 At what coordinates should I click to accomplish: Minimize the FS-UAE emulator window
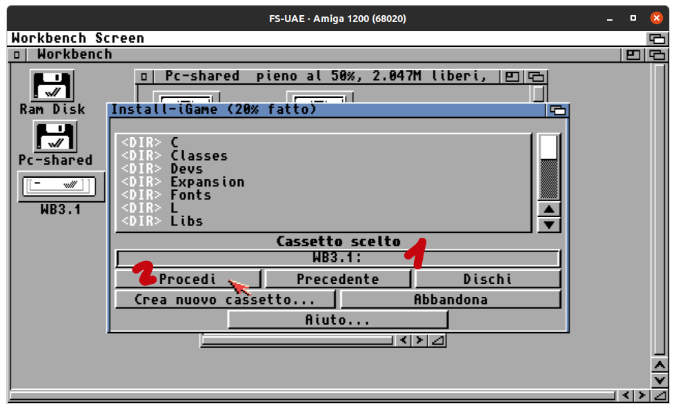tap(610, 19)
